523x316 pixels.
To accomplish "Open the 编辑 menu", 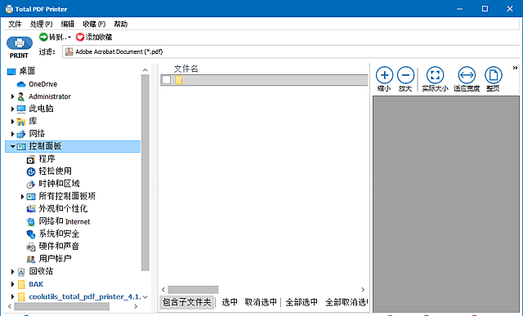I will pos(67,24).
